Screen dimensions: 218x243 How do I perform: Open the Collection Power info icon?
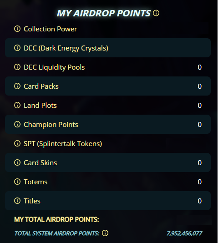[17, 29]
